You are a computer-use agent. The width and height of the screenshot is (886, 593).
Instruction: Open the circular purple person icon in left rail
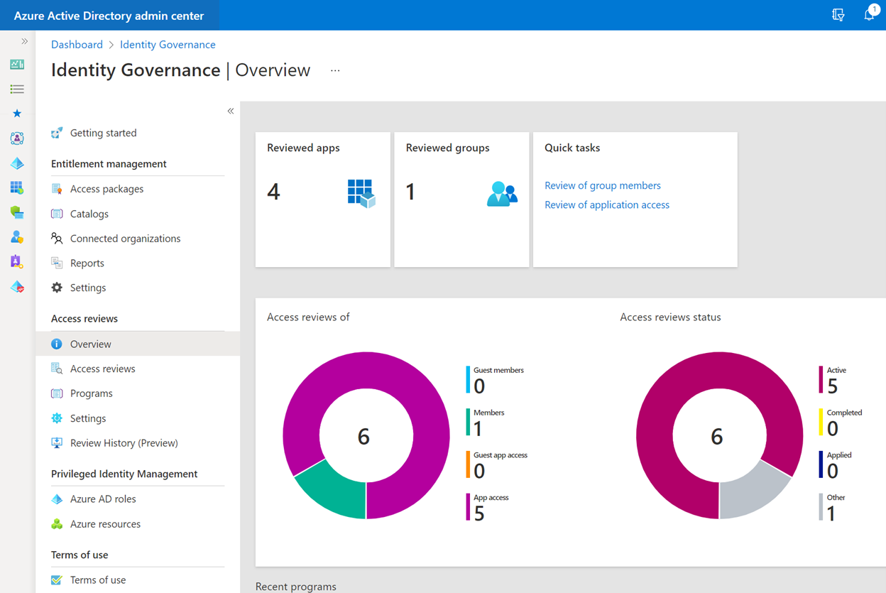coord(17,138)
